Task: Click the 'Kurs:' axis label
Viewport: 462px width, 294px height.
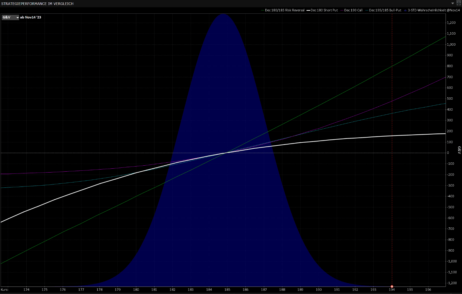Action: coord(4,290)
